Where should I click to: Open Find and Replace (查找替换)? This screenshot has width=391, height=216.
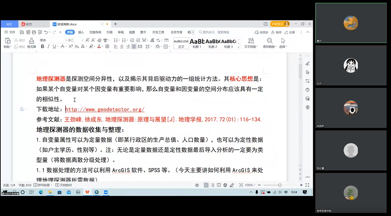click(x=270, y=43)
